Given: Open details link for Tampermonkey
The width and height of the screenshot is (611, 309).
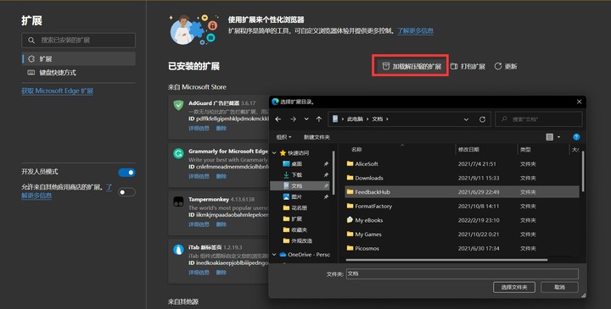Looking at the screenshot, I should 199,224.
